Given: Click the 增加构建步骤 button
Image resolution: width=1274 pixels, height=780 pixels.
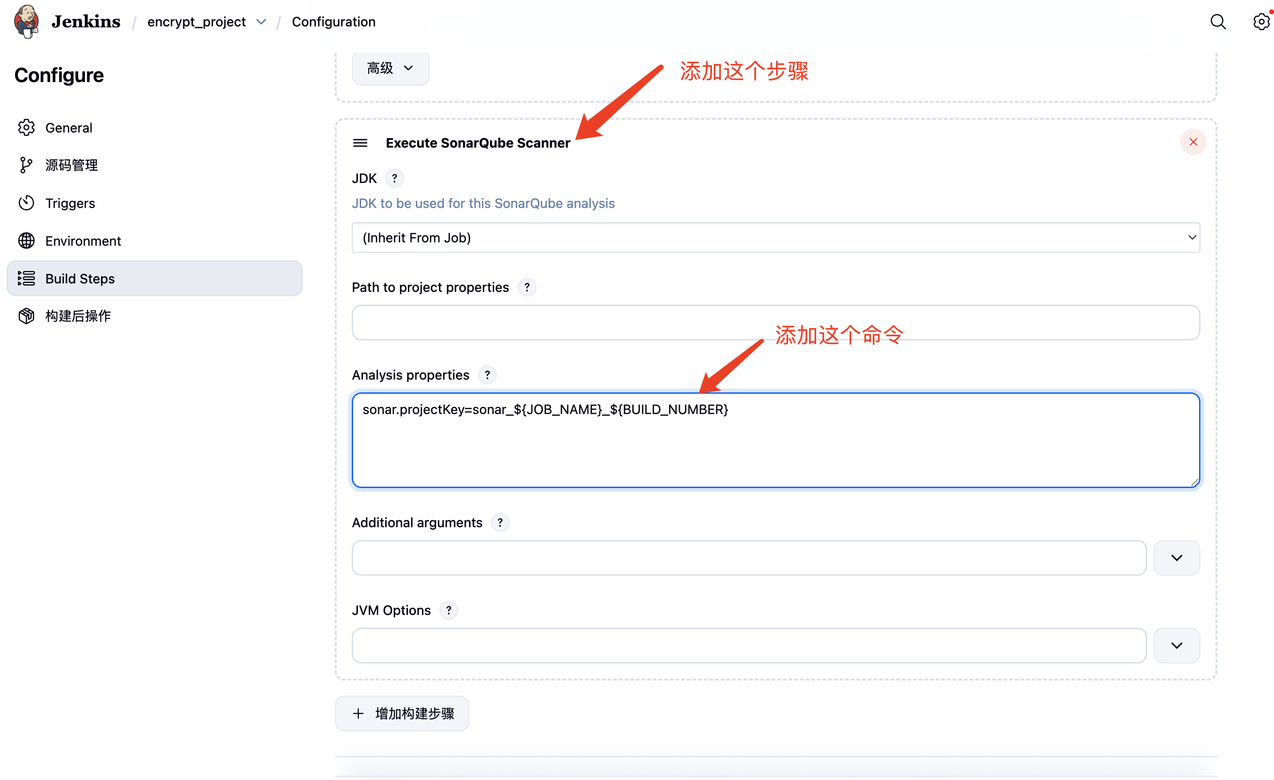Looking at the screenshot, I should (402, 714).
